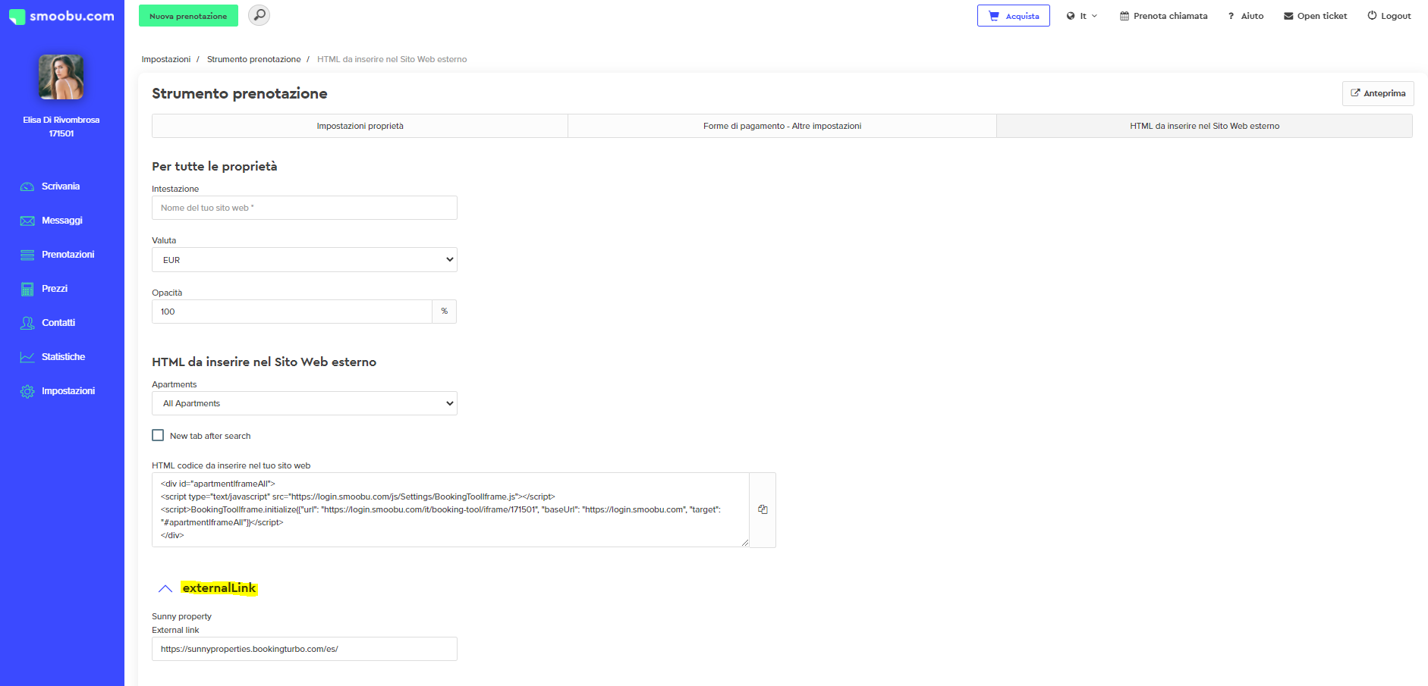Open Prenotazioni in the sidebar

68,255
